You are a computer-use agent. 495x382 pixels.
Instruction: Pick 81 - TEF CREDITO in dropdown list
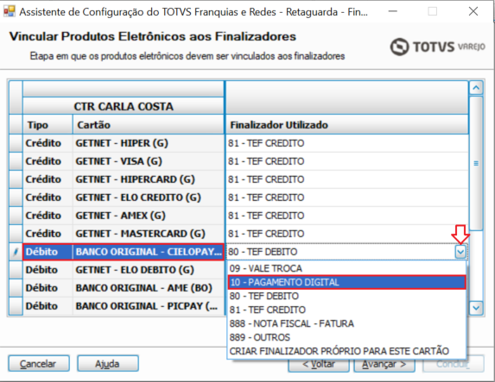pyautogui.click(x=346, y=310)
